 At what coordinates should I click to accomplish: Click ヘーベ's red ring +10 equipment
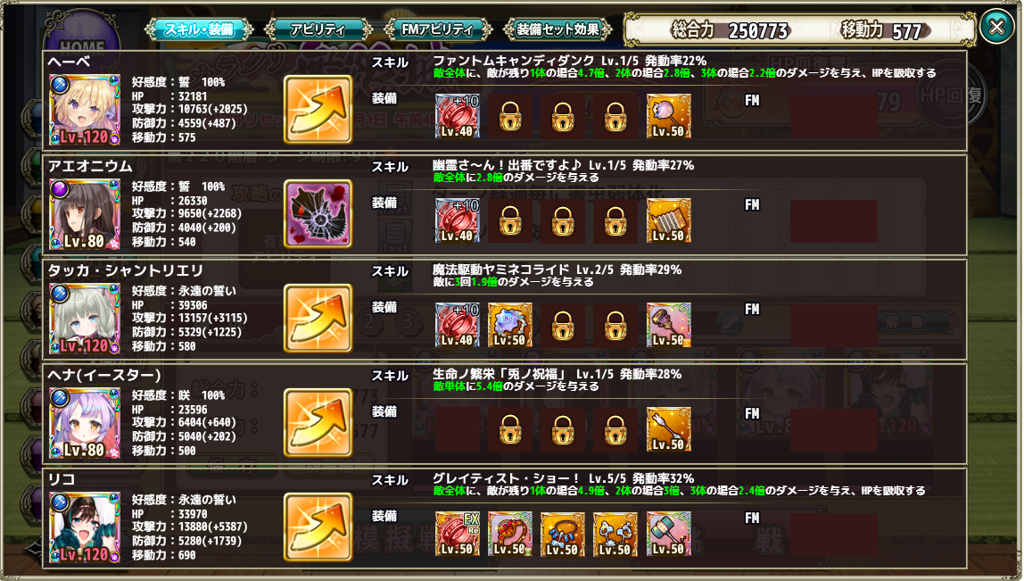[457, 116]
